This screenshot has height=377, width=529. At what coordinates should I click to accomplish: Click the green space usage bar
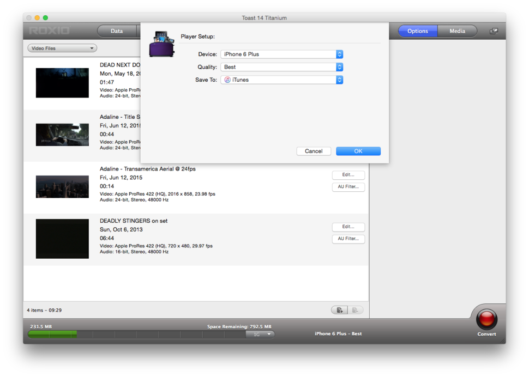point(52,334)
